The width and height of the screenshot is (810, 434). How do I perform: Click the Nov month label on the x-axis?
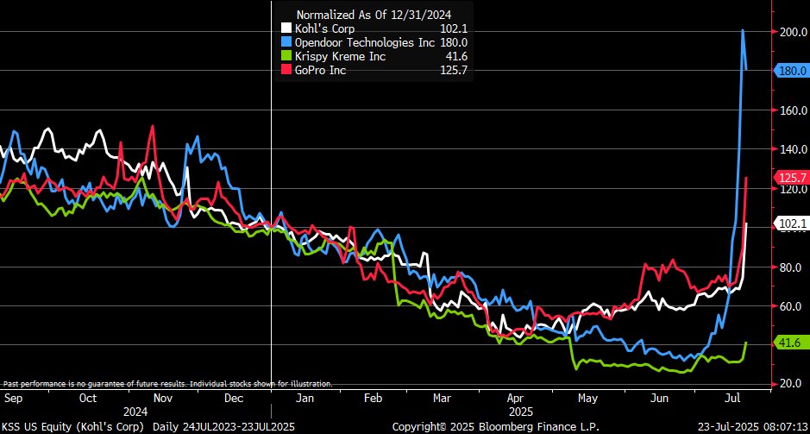[x=163, y=399]
